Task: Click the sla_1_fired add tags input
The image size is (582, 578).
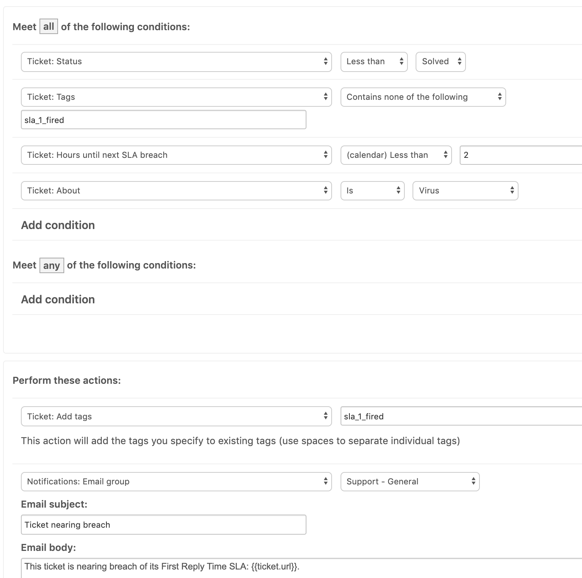Action: pyautogui.click(x=460, y=416)
